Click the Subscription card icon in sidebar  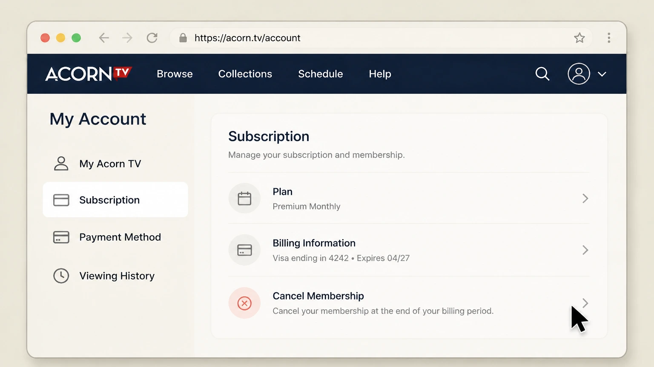click(x=61, y=200)
